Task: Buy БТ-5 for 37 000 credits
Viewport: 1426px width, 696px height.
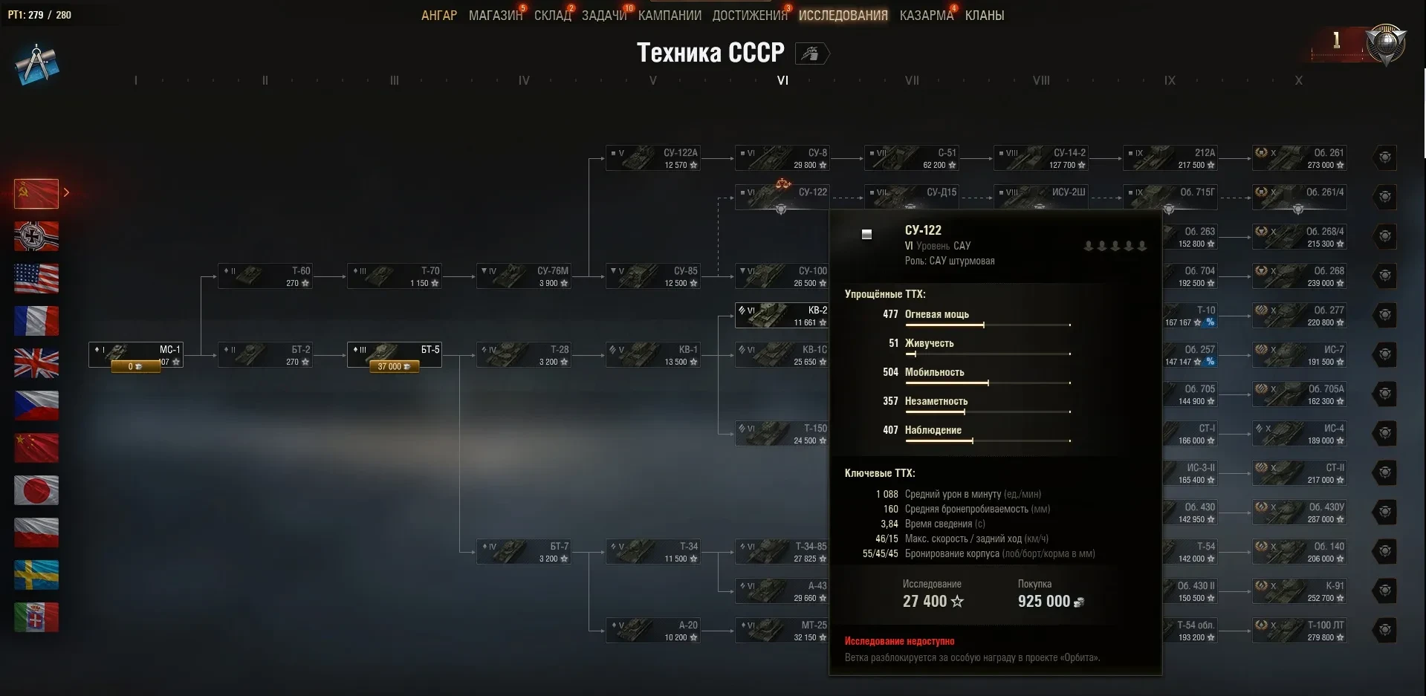Action: [394, 367]
